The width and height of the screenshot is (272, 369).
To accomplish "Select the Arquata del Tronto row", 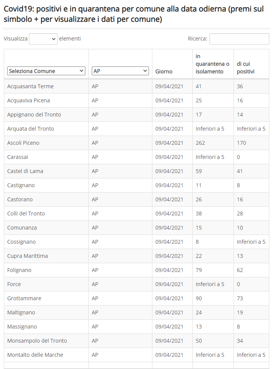I will tap(137, 129).
